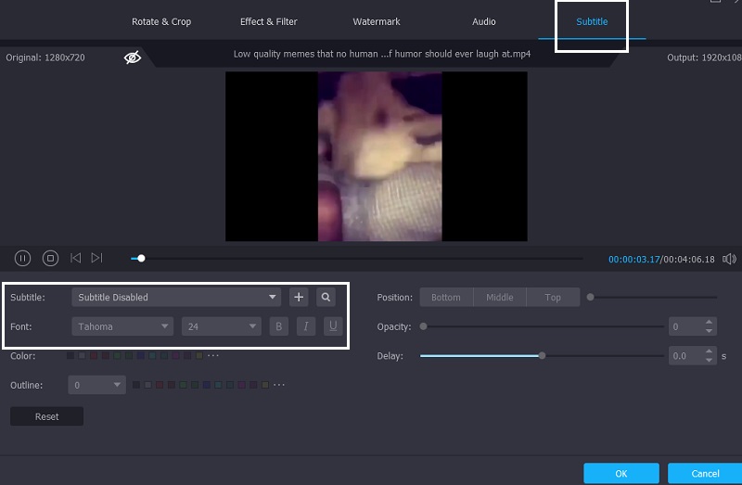Jump to previous frame

(76, 258)
